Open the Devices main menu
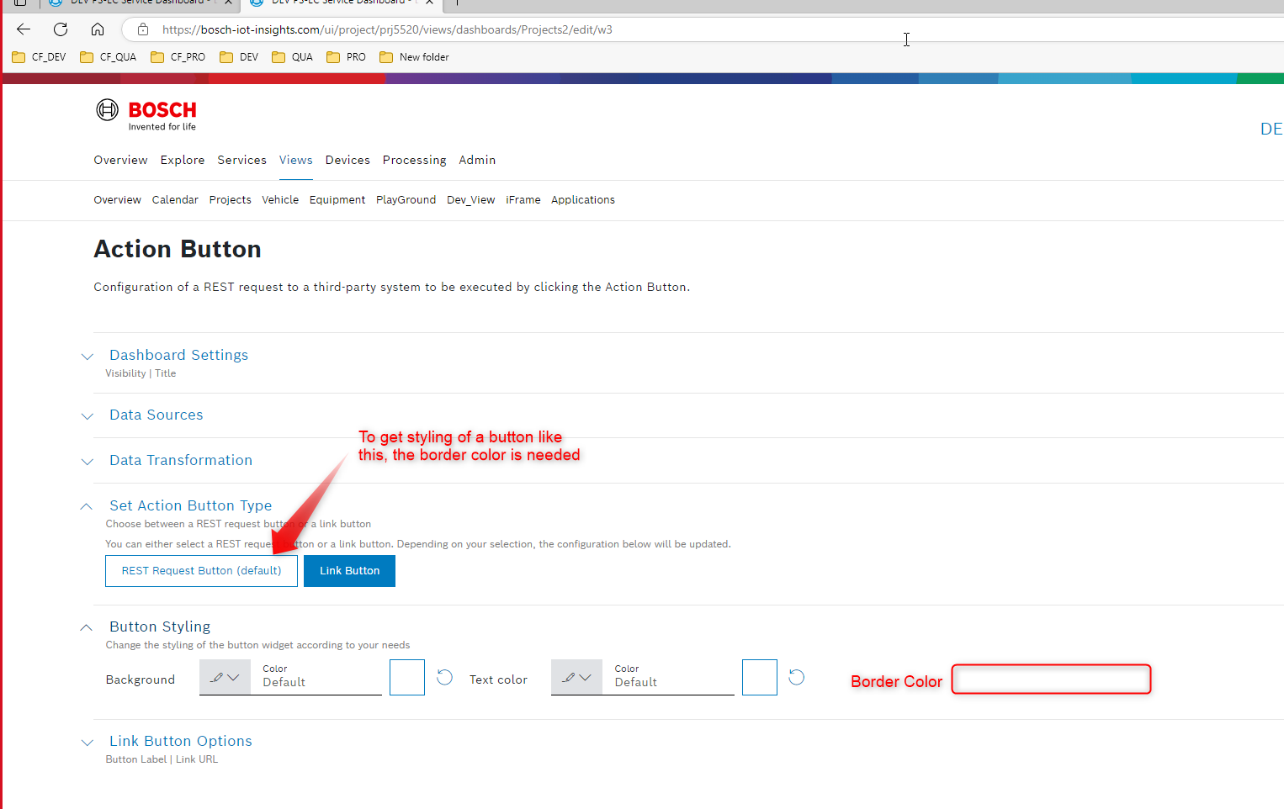The width and height of the screenshot is (1284, 809). (x=348, y=160)
